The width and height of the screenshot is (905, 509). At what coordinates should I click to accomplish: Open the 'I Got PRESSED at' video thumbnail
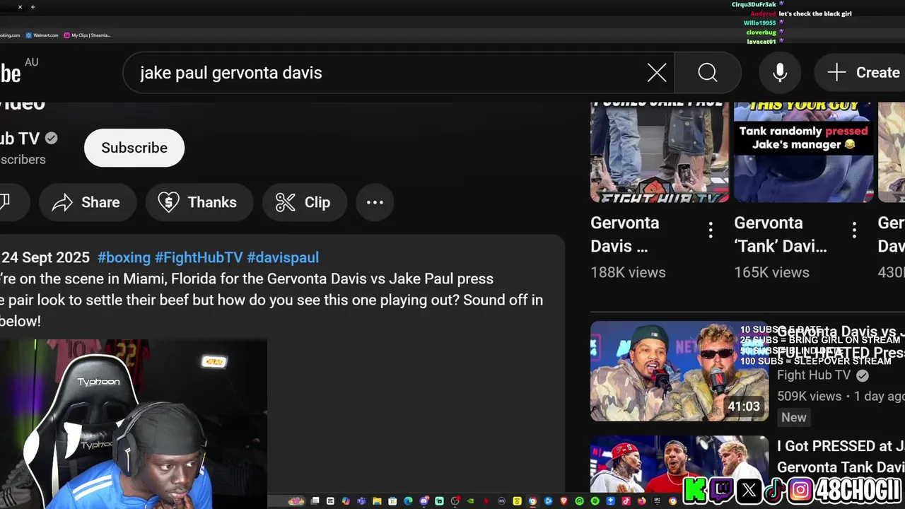679,464
